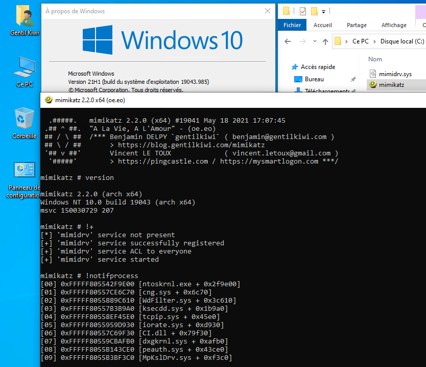Click the [00] ntoskrnl.exe callback row
Viewport: 426px width, 367px height.
click(x=140, y=284)
